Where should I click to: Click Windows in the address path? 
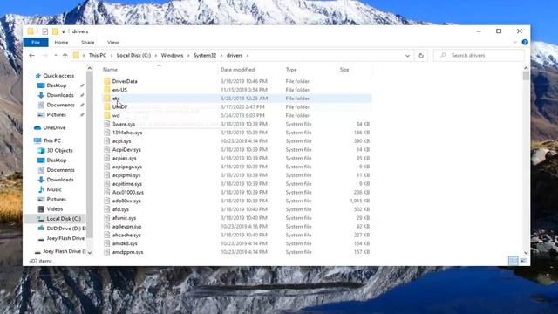(x=172, y=56)
